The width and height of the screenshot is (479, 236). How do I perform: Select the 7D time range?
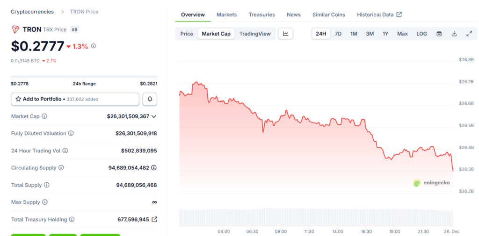point(338,34)
